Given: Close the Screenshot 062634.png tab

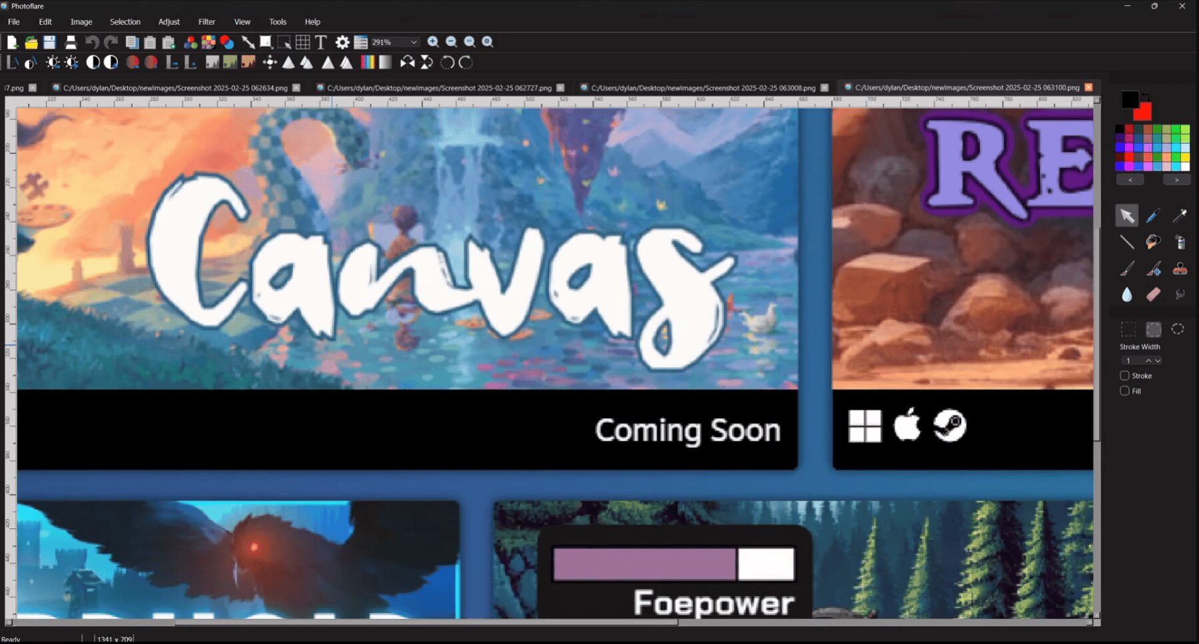Looking at the screenshot, I should pos(296,88).
